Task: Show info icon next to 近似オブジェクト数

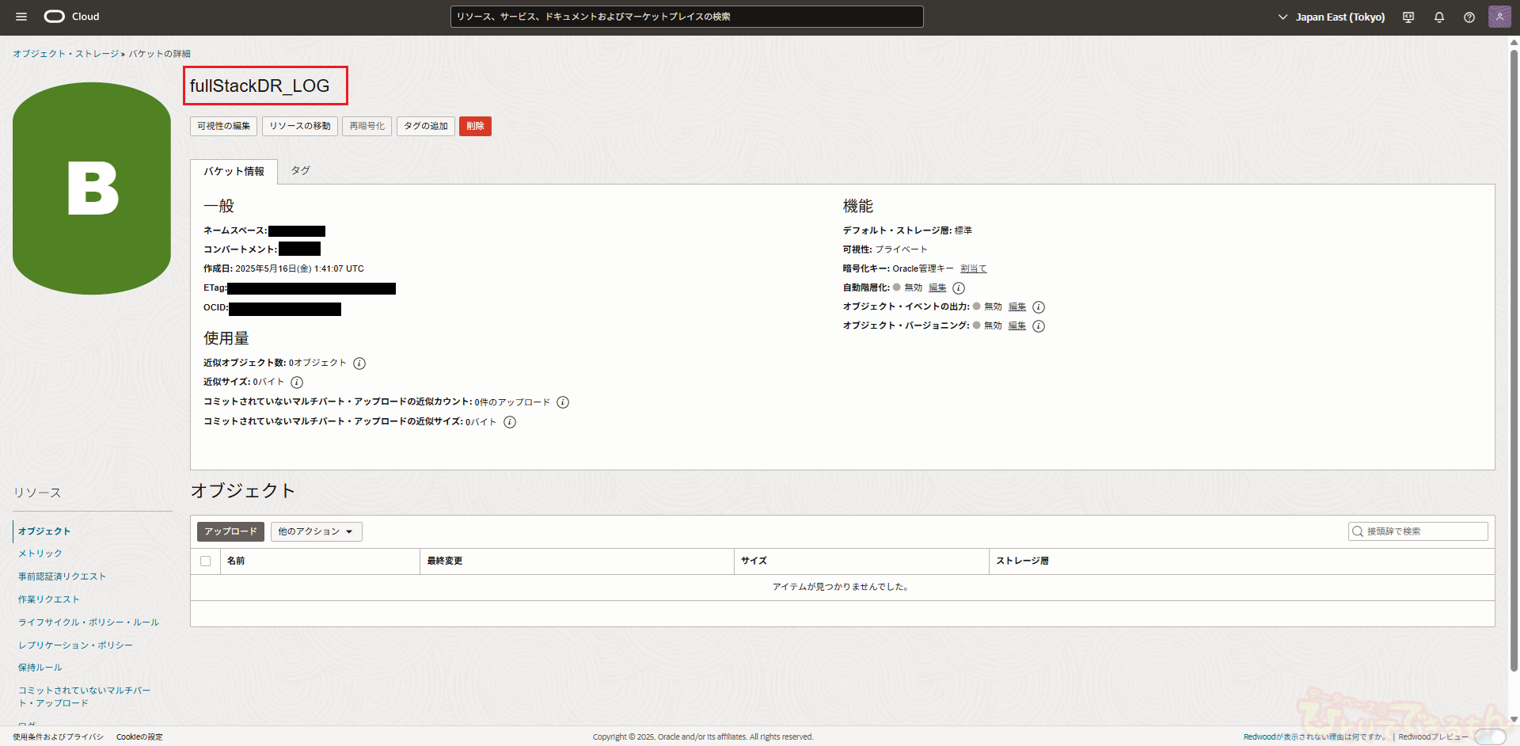Action: (359, 363)
